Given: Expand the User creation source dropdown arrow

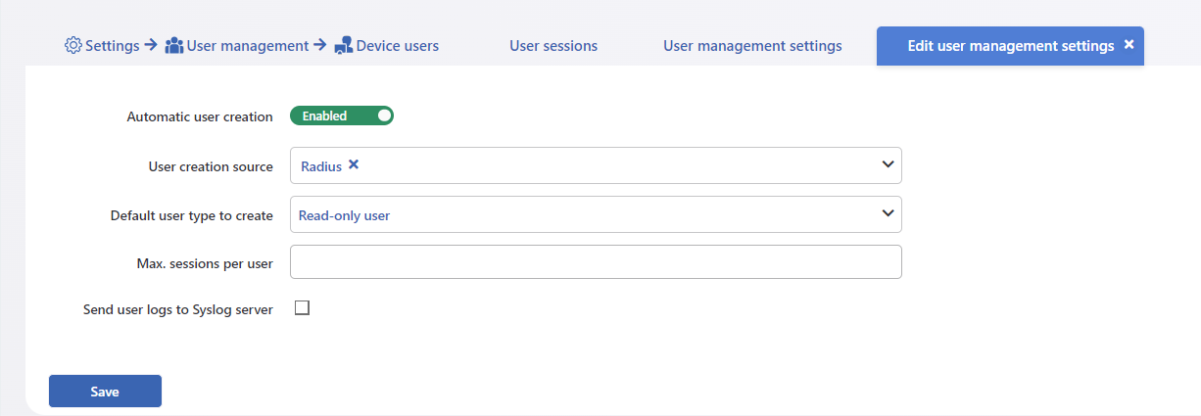Looking at the screenshot, I should pyautogui.click(x=888, y=164).
